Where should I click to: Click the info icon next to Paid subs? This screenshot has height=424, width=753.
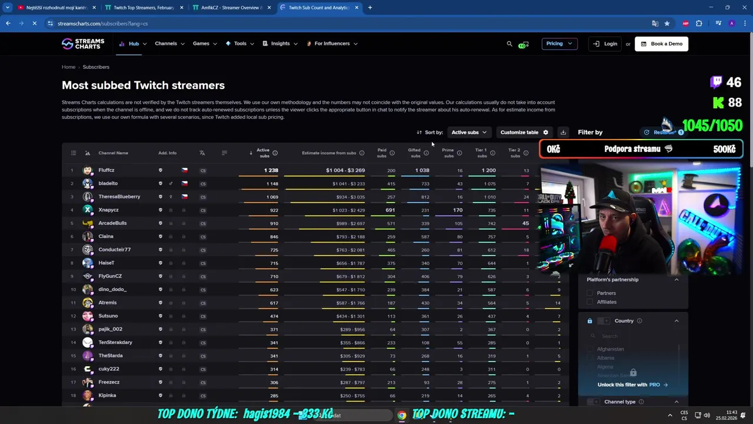[392, 153]
